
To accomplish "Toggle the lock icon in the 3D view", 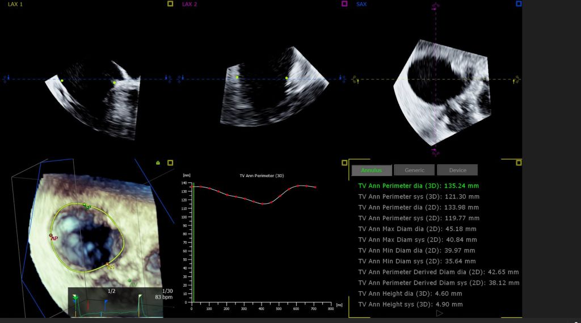I will (x=158, y=163).
